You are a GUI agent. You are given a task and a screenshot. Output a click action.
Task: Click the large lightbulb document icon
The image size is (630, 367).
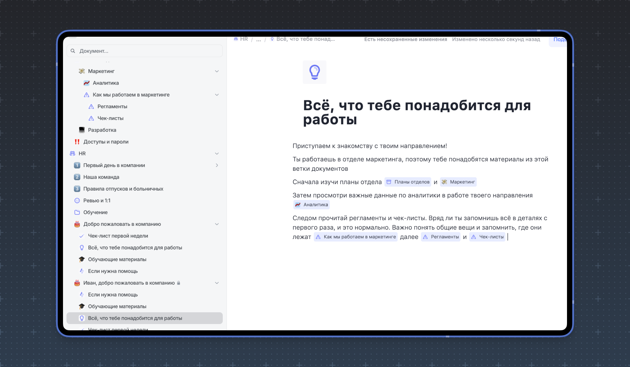coord(314,72)
